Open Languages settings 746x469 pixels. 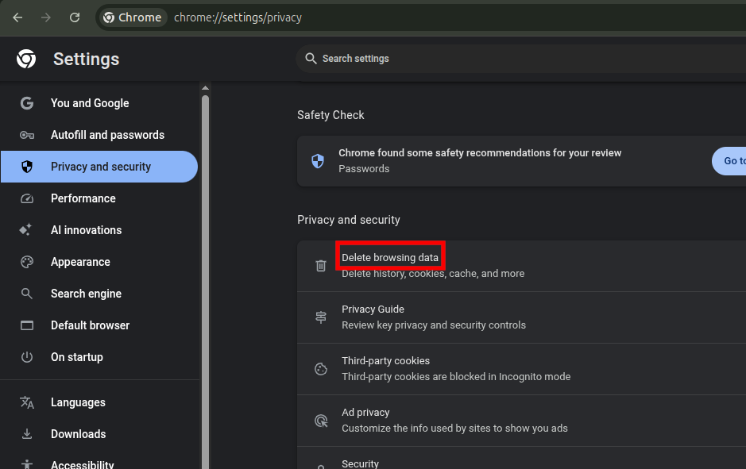pos(99,402)
